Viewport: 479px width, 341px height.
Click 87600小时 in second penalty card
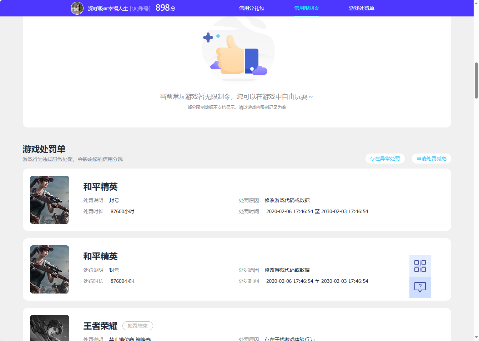point(122,281)
